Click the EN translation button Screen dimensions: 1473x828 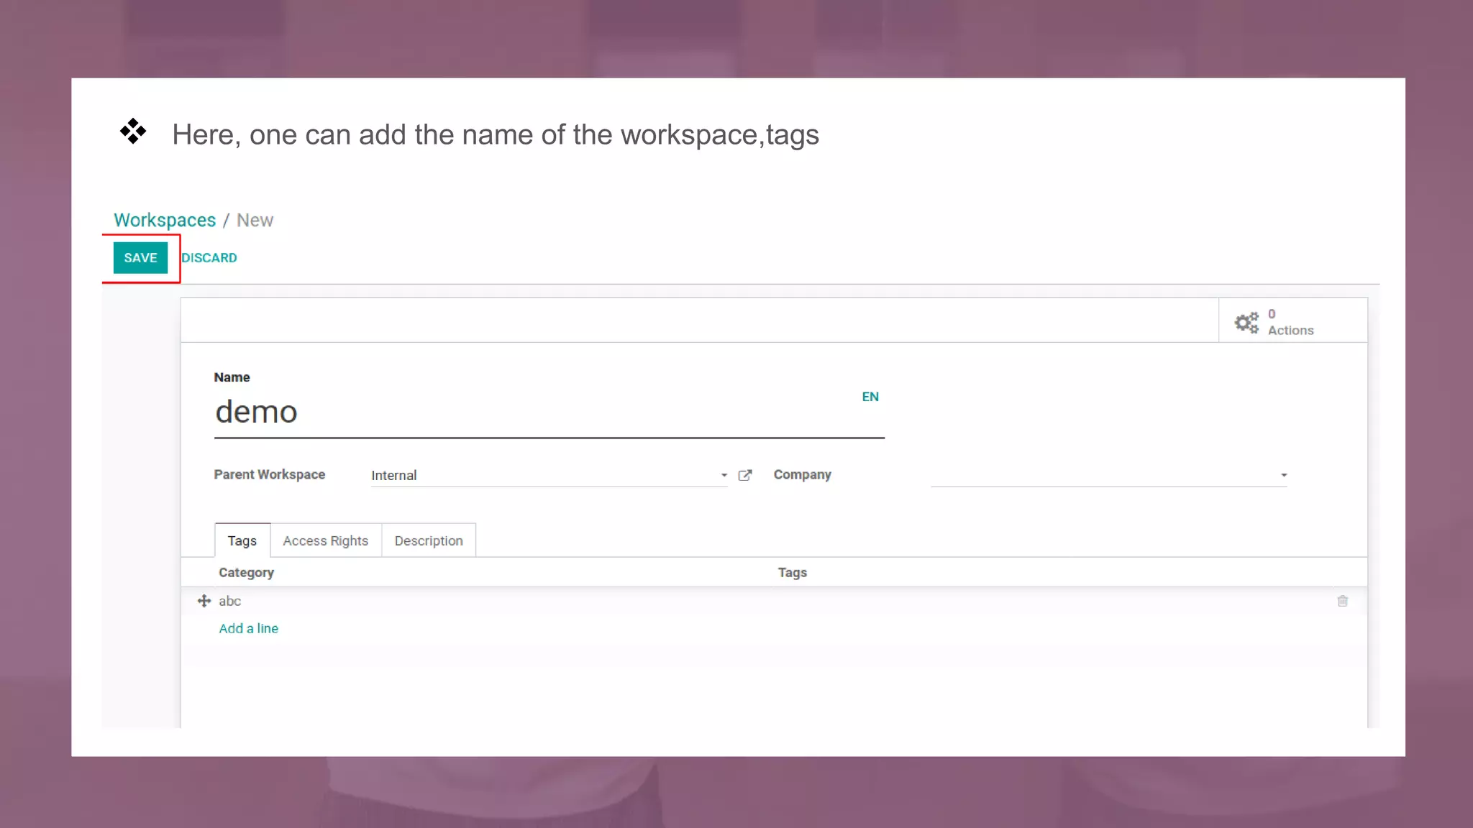click(870, 397)
